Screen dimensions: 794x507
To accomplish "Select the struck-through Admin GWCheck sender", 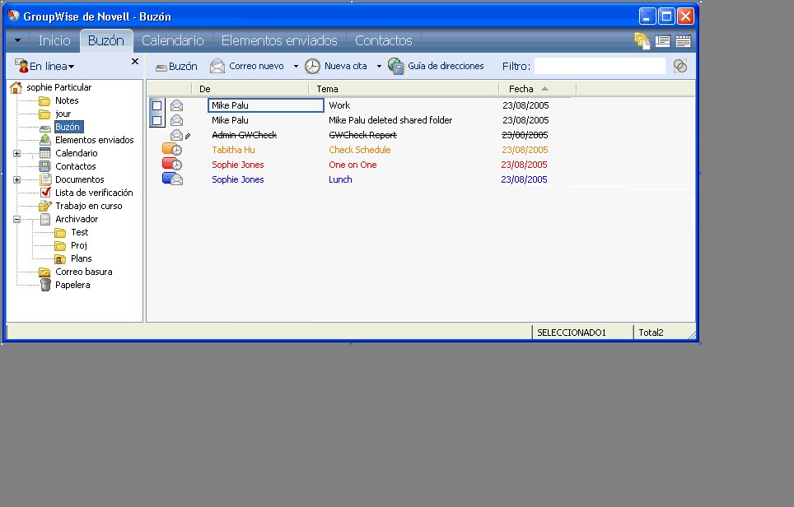I will (x=244, y=135).
